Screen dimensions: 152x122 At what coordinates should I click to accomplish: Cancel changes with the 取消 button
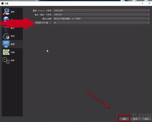point(135,119)
